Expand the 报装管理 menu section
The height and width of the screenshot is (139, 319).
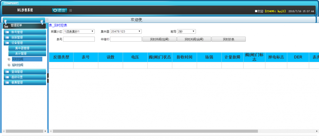(x=17, y=37)
